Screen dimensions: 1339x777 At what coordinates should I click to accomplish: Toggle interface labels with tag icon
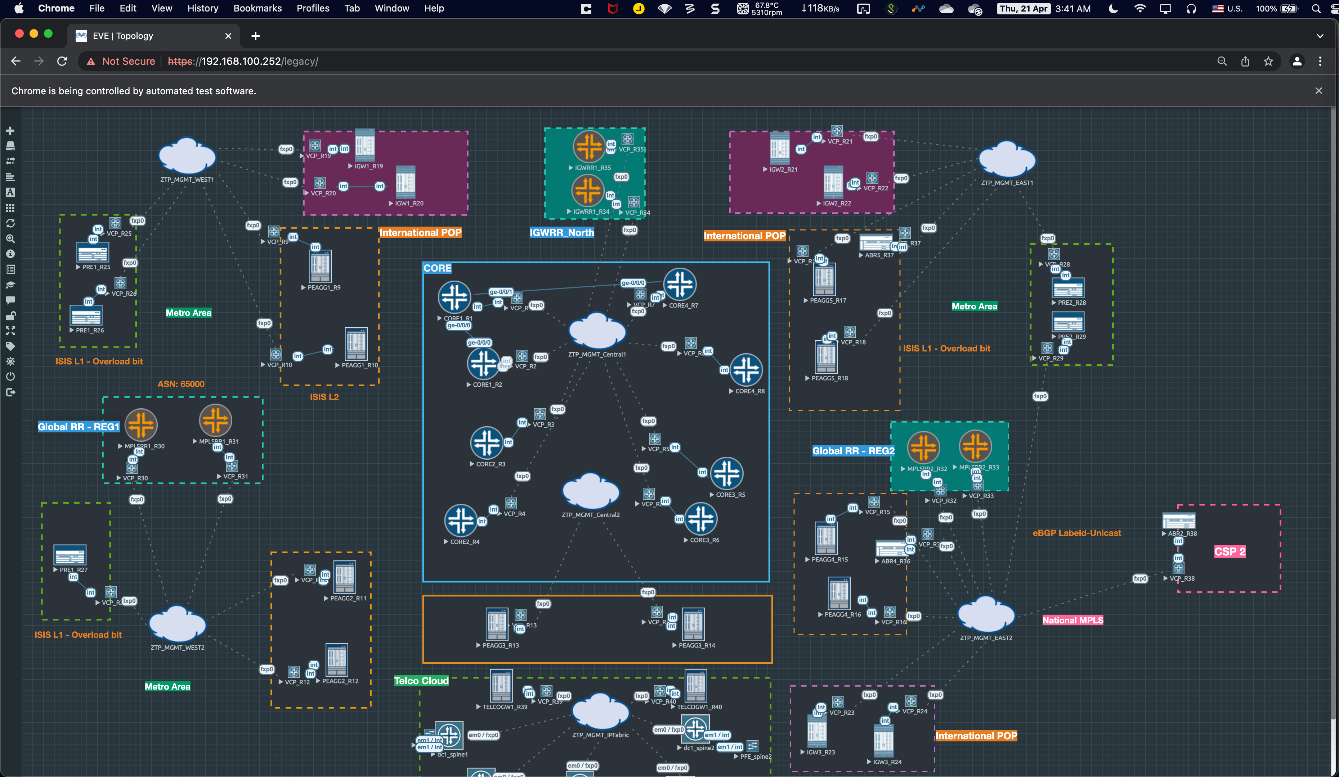10,346
